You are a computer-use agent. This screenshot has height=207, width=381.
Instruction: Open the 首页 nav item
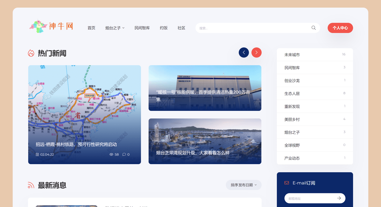[x=91, y=28]
